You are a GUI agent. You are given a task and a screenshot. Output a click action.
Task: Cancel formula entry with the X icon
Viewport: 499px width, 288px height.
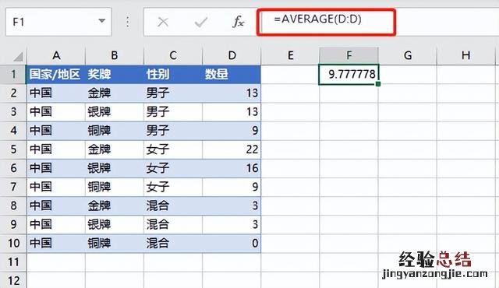coord(163,22)
